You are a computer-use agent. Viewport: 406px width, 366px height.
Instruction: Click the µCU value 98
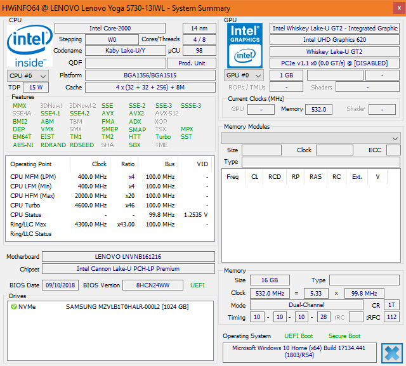[x=199, y=51]
